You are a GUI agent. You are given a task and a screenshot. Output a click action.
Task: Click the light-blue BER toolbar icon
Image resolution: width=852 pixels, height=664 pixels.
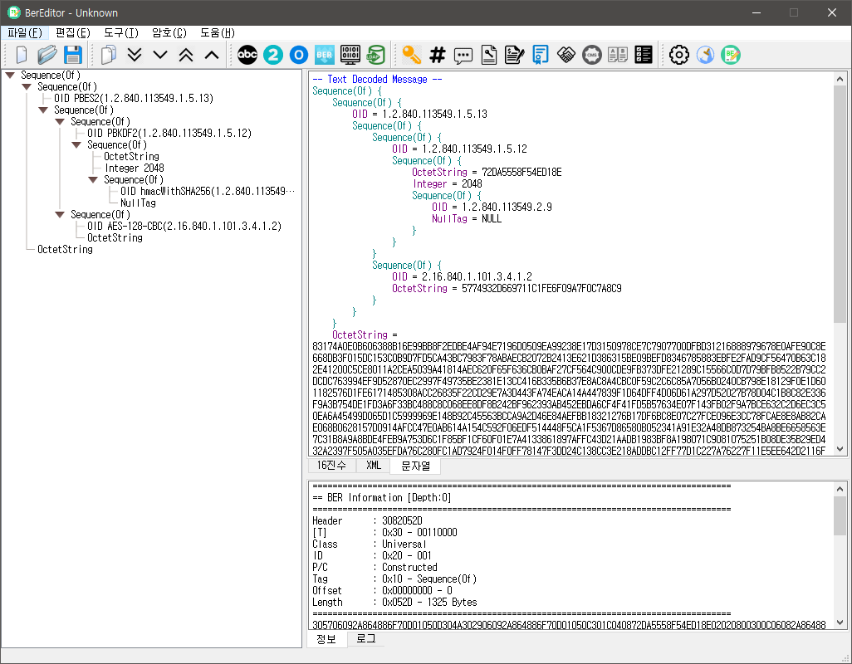[x=325, y=55]
